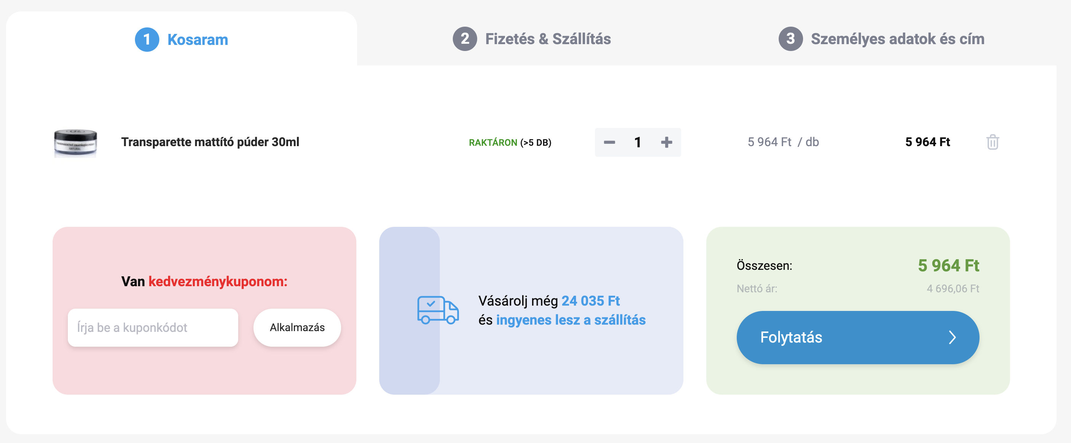The image size is (1071, 443).
Task: Switch to Fizetés & Szállítás step
Action: 548,39
